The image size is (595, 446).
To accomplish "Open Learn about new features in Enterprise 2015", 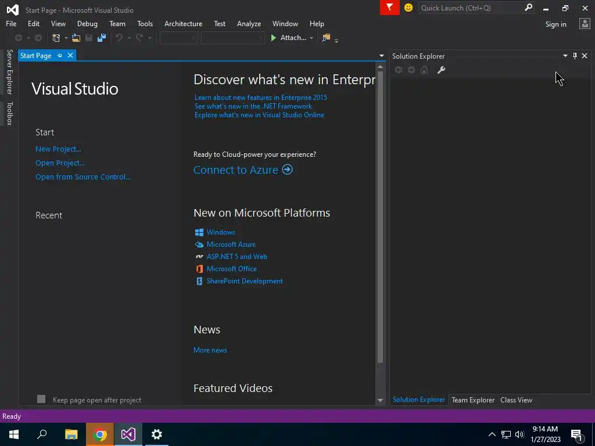I will coord(261,98).
